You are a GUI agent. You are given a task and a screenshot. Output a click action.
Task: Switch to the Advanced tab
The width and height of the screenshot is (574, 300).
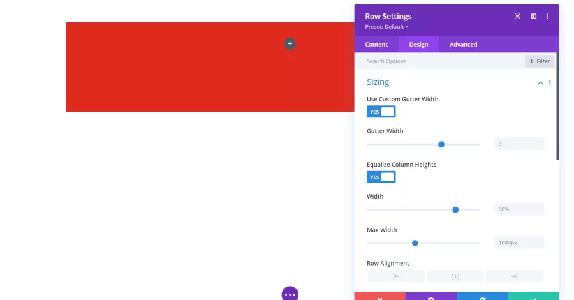coord(464,44)
